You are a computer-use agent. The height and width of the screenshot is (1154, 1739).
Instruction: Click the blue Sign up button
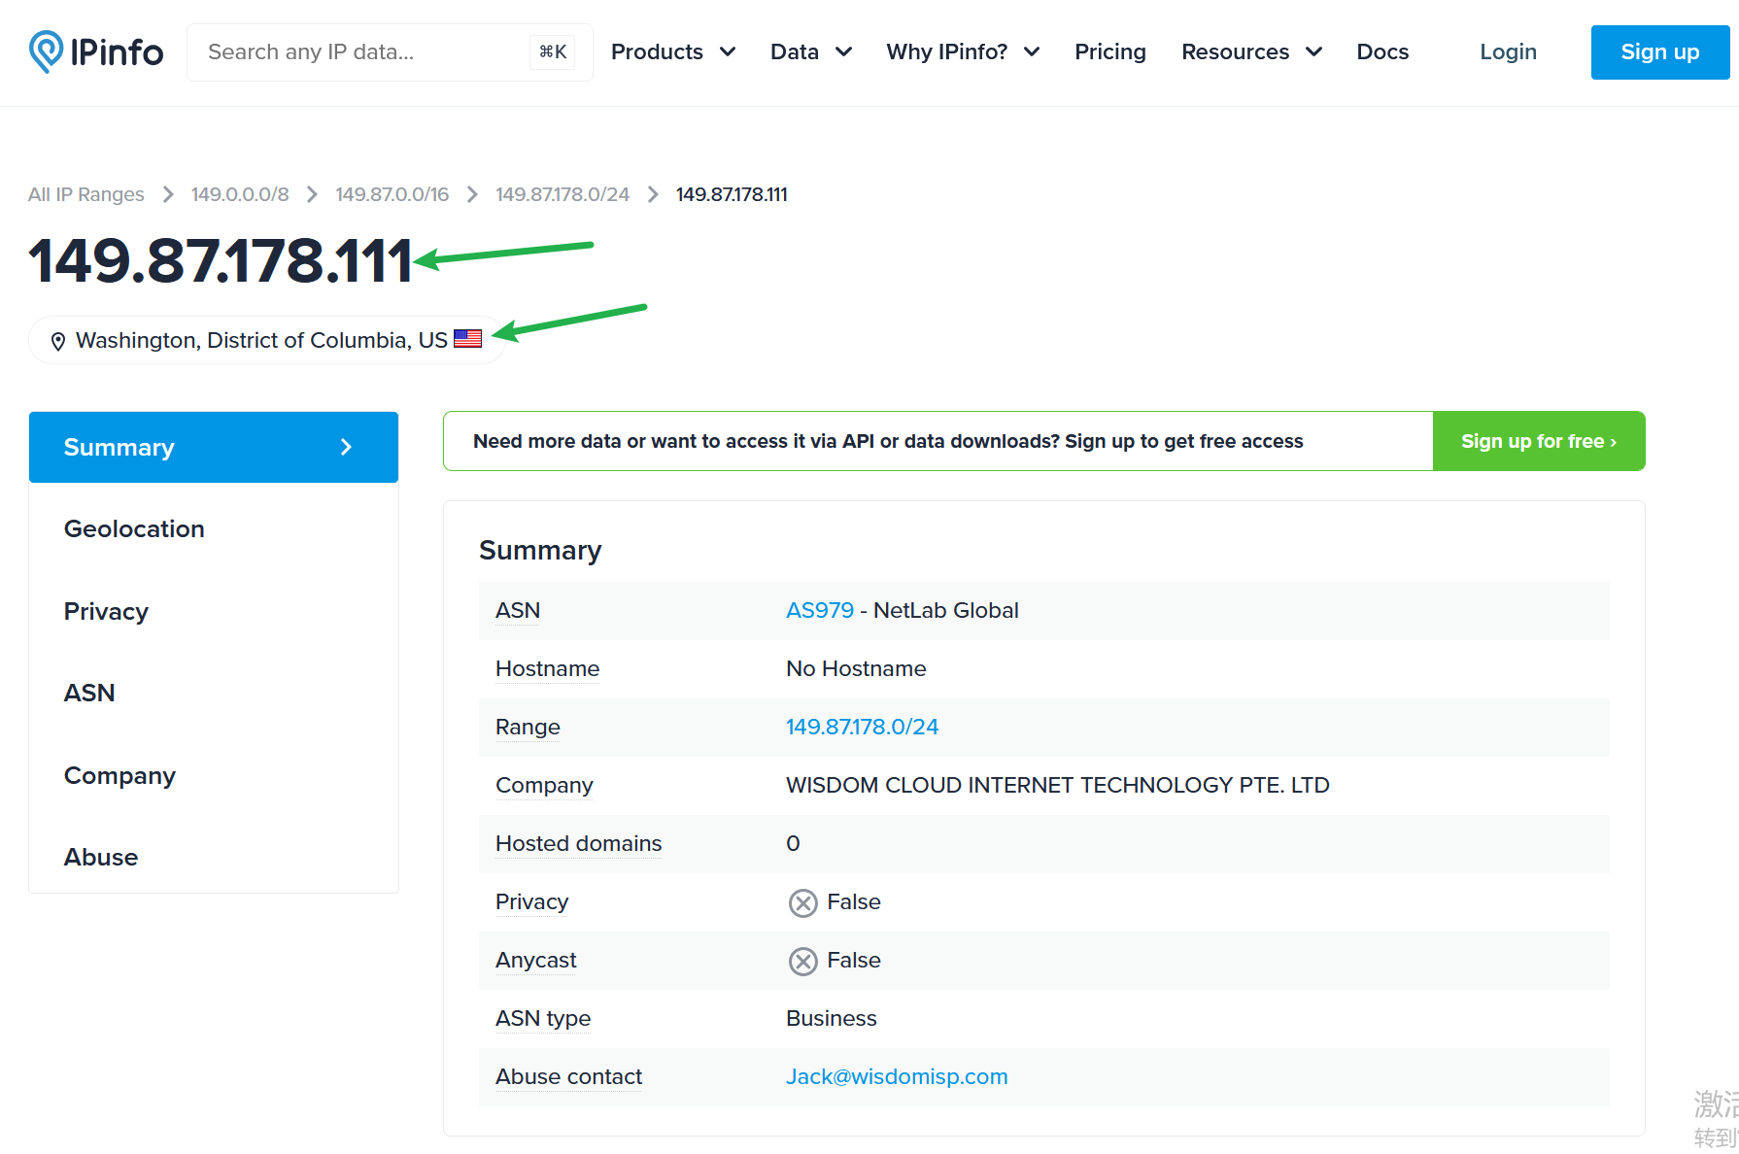point(1659,52)
